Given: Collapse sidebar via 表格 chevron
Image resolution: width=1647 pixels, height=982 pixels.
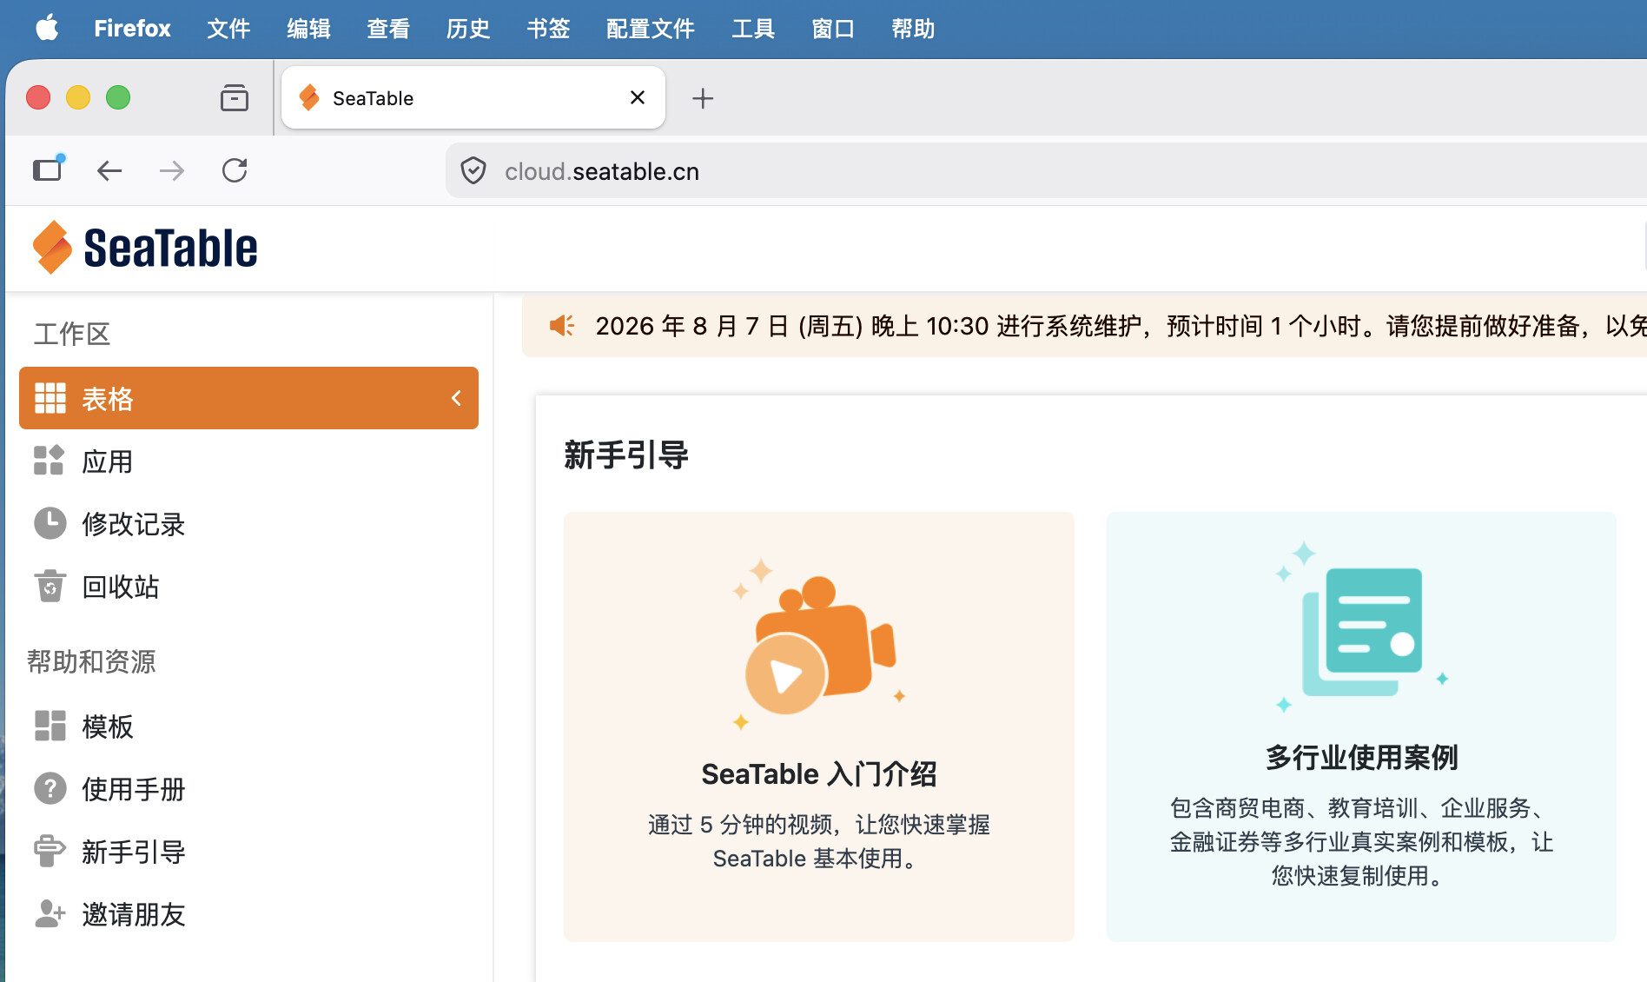Looking at the screenshot, I should pyautogui.click(x=456, y=398).
